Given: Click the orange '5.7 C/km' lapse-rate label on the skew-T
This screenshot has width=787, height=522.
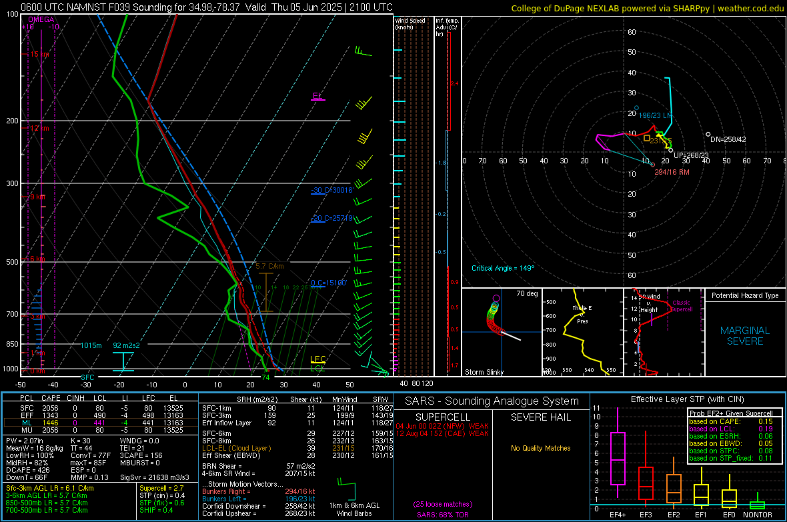Looking at the screenshot, I should click(x=269, y=267).
